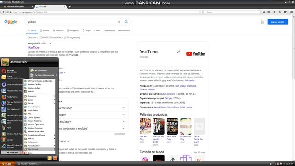This screenshot has width=295, height=166.
Task: Open Preferencias search settings
Action: (109, 30)
